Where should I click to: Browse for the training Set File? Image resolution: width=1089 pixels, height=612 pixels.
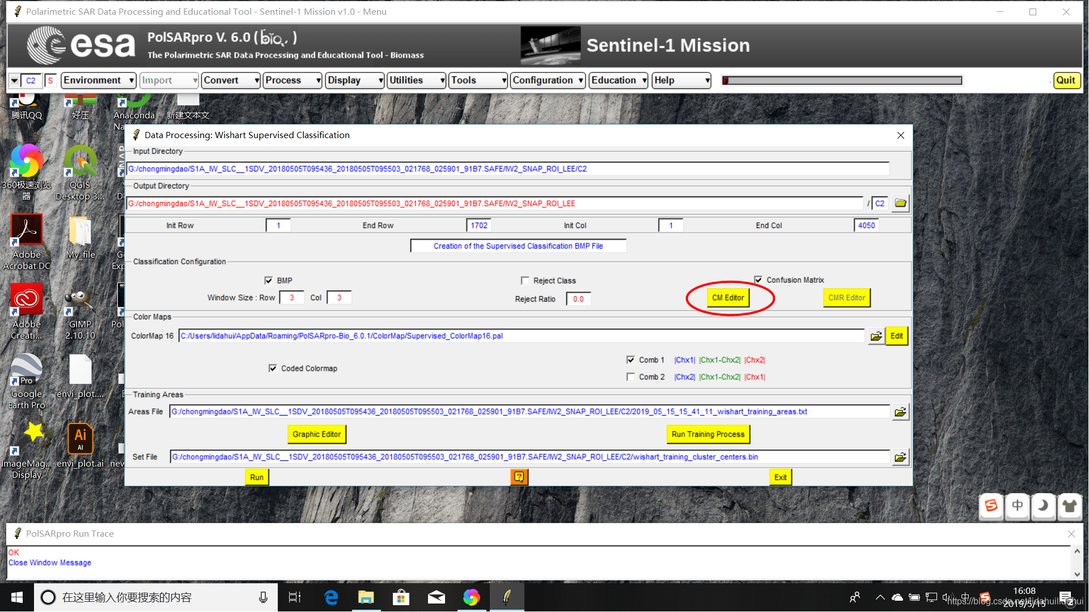click(900, 457)
